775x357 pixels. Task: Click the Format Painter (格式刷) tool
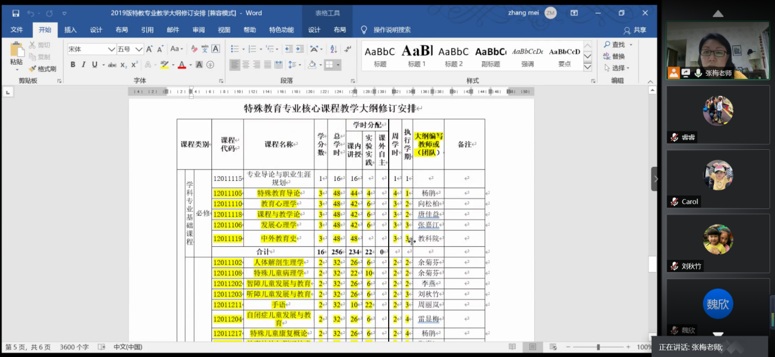[x=42, y=69]
